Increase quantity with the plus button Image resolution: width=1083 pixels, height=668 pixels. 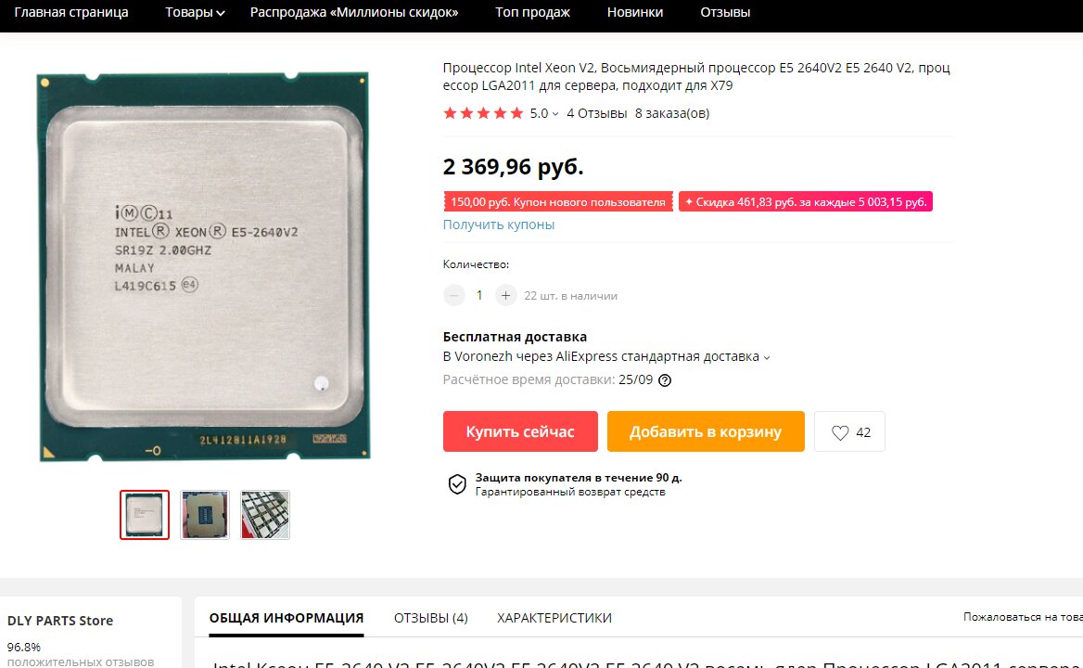coord(505,296)
